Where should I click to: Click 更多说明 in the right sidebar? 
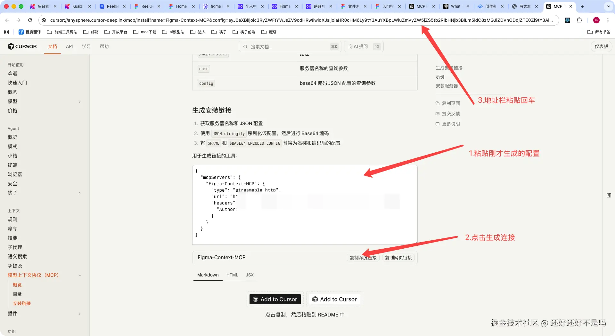coord(447,124)
